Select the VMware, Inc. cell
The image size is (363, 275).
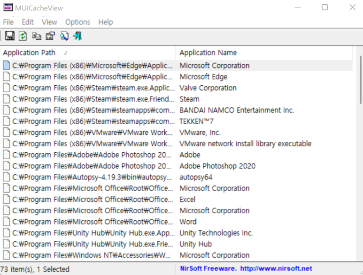(x=200, y=133)
